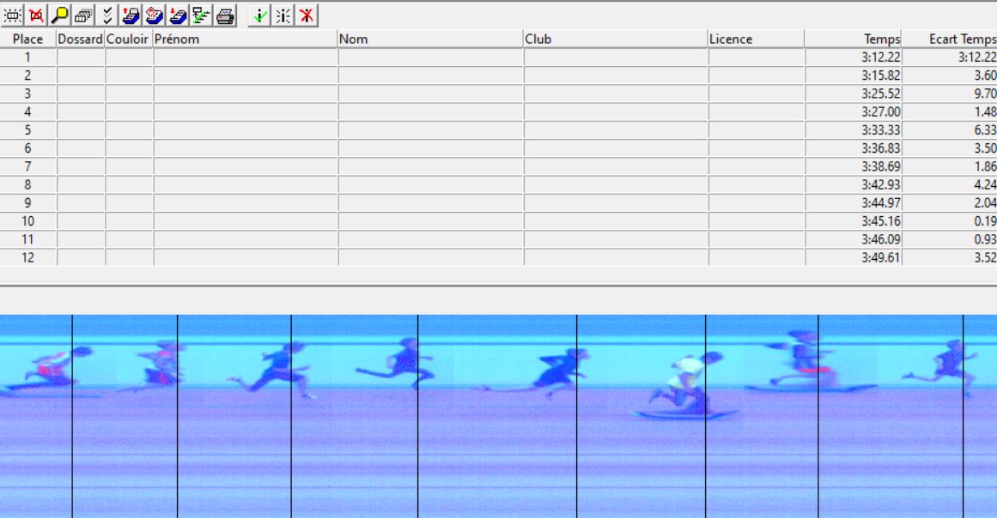Viewport: 997px width, 518px height.
Task: Click the Dossard cell for place 2
Action: pyautogui.click(x=81, y=75)
